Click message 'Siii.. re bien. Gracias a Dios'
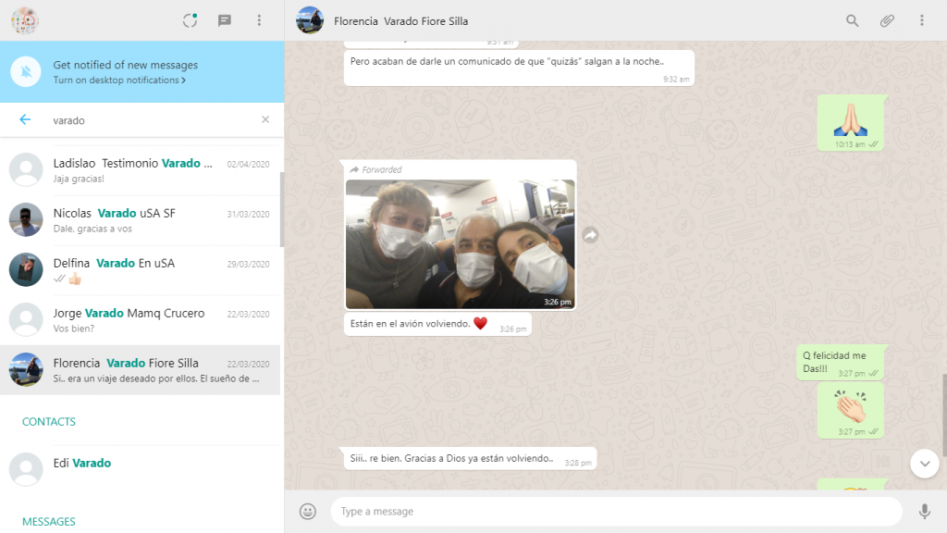This screenshot has height=533, width=947. click(x=471, y=459)
